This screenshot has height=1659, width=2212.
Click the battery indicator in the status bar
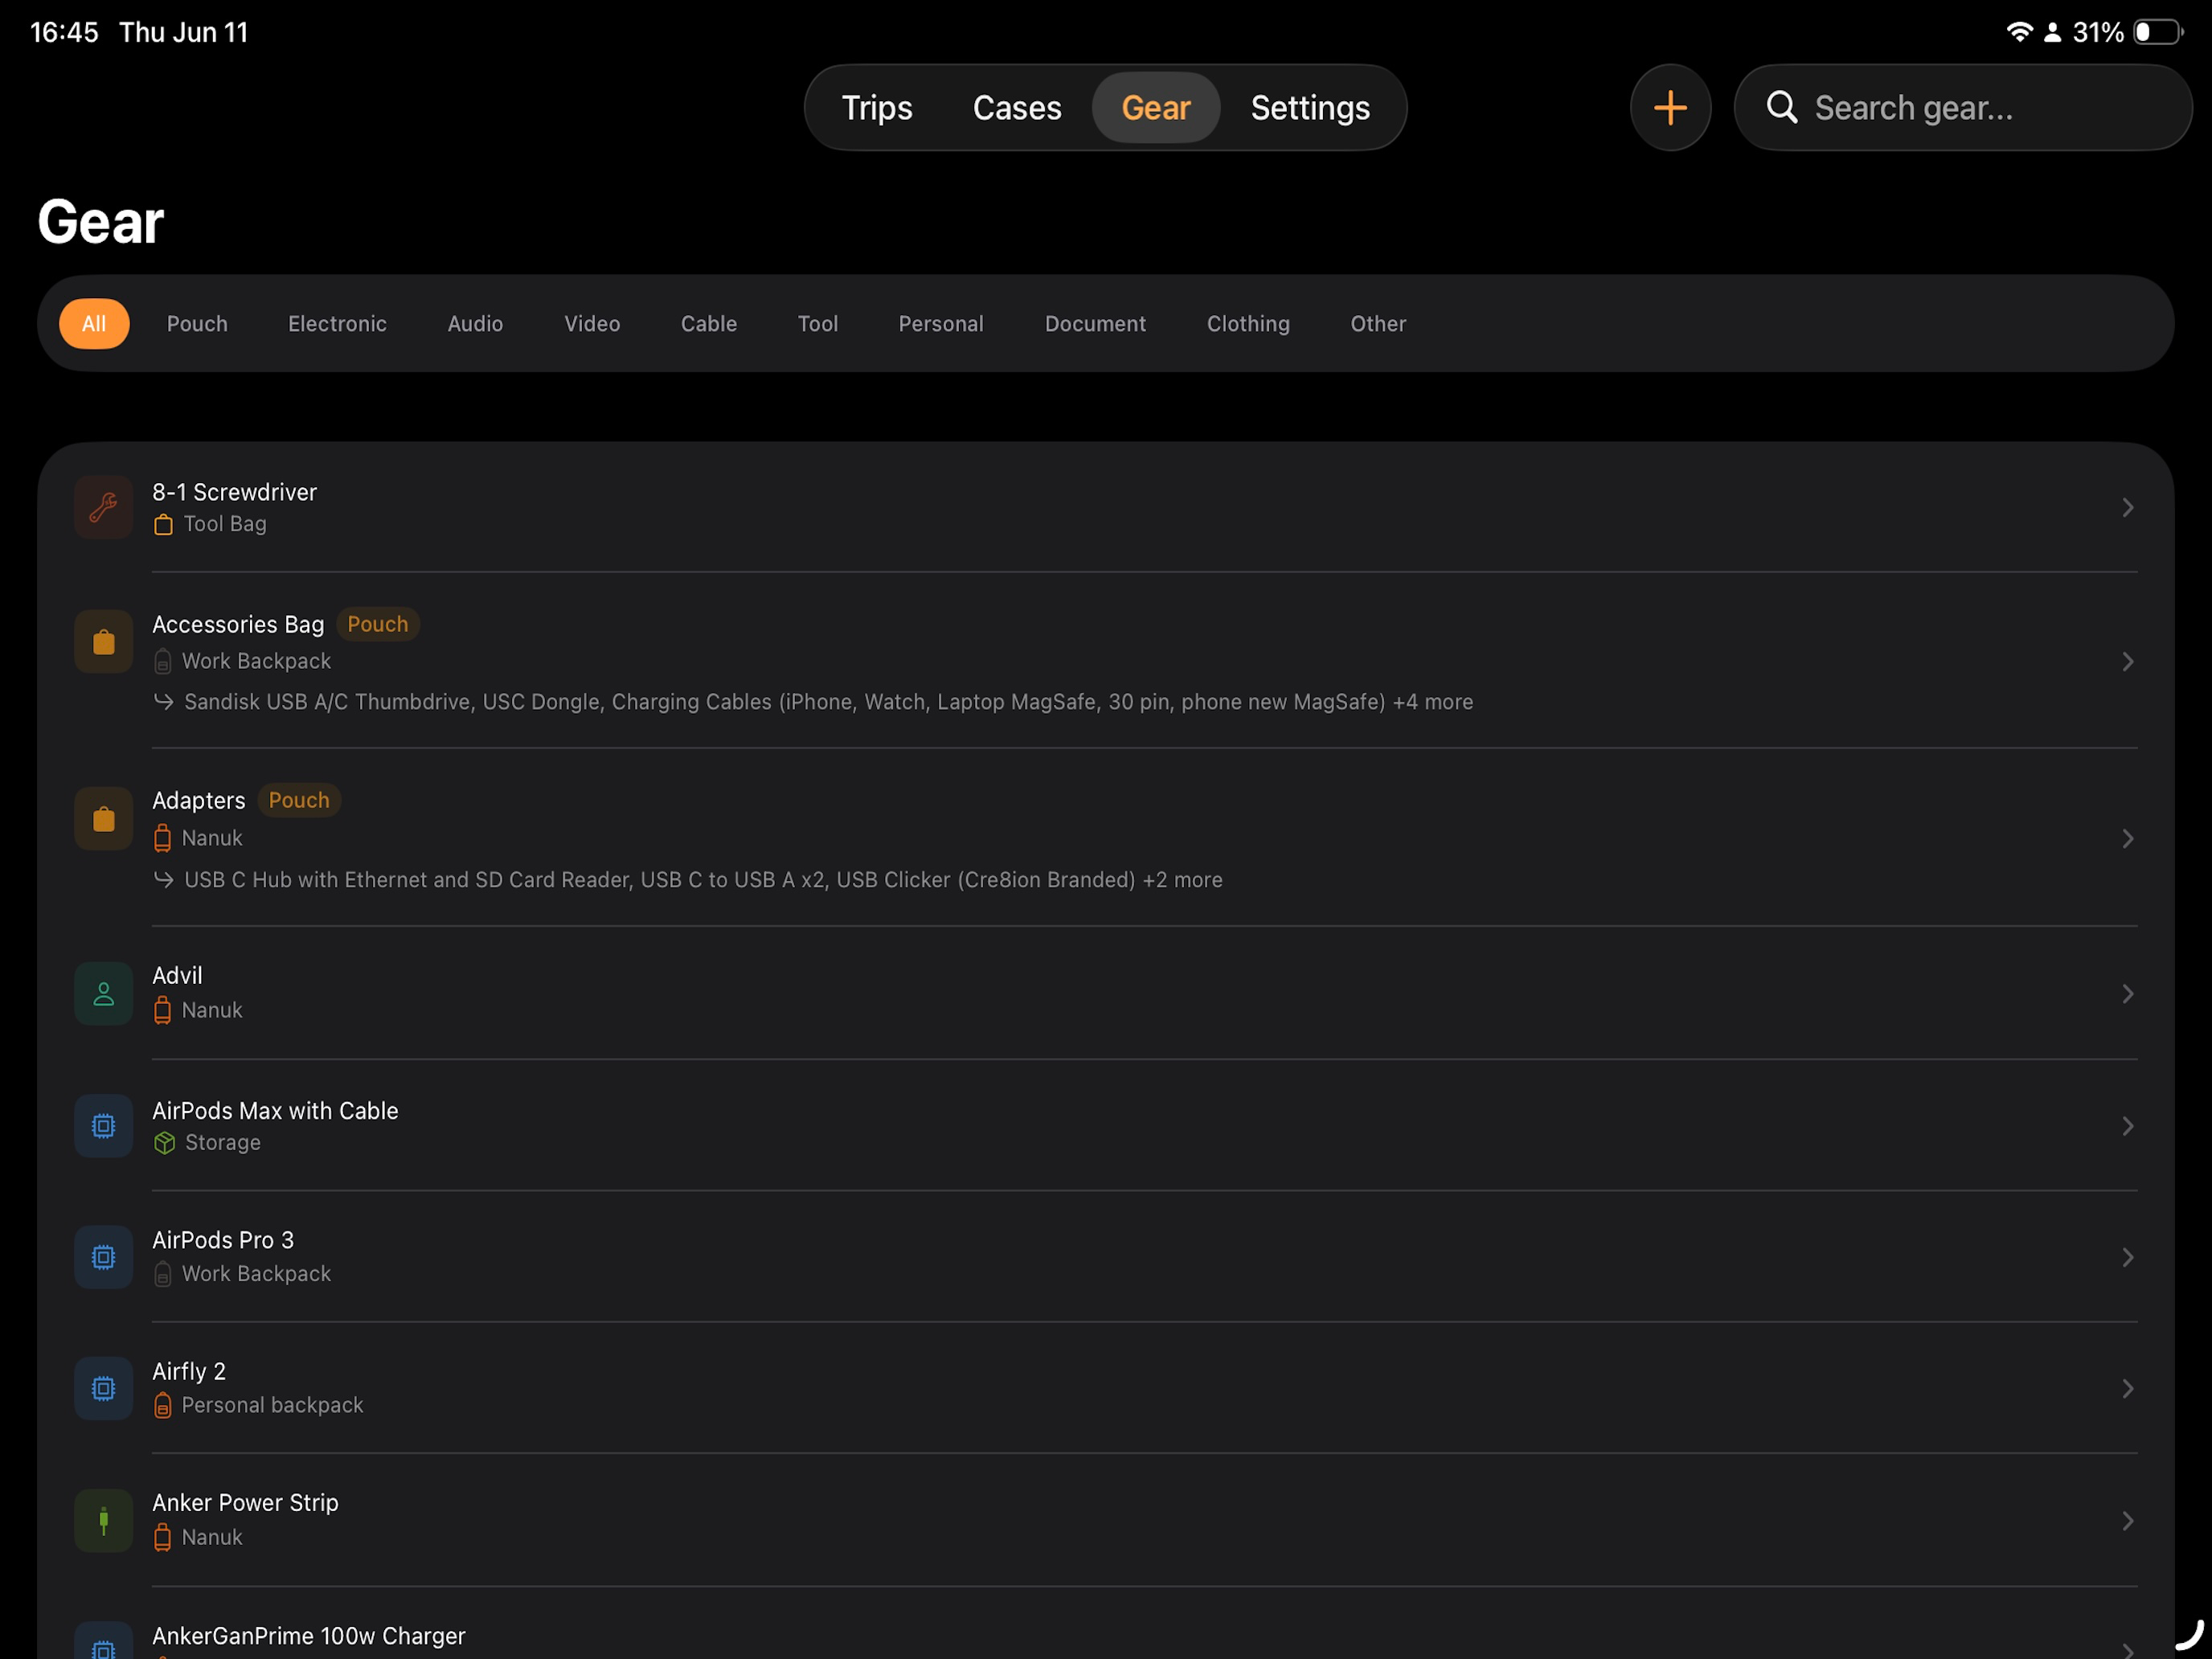(2158, 32)
